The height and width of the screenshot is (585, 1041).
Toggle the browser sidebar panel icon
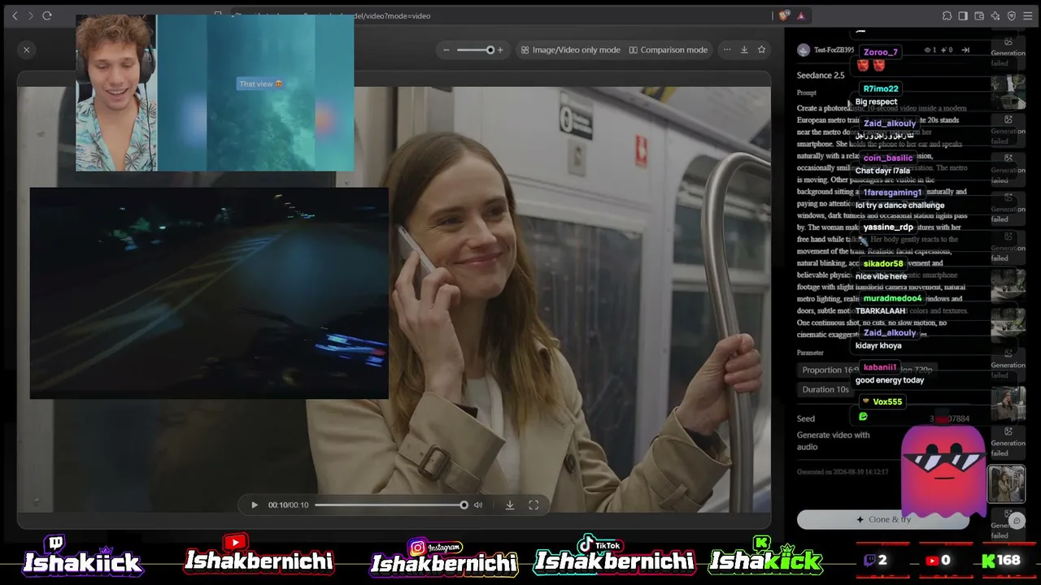(963, 15)
